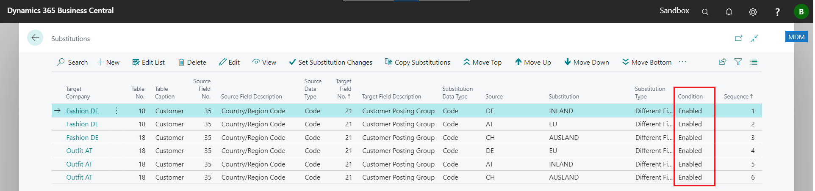815x191 pixels.
Task: Click the Condition column header
Action: [x=690, y=96]
